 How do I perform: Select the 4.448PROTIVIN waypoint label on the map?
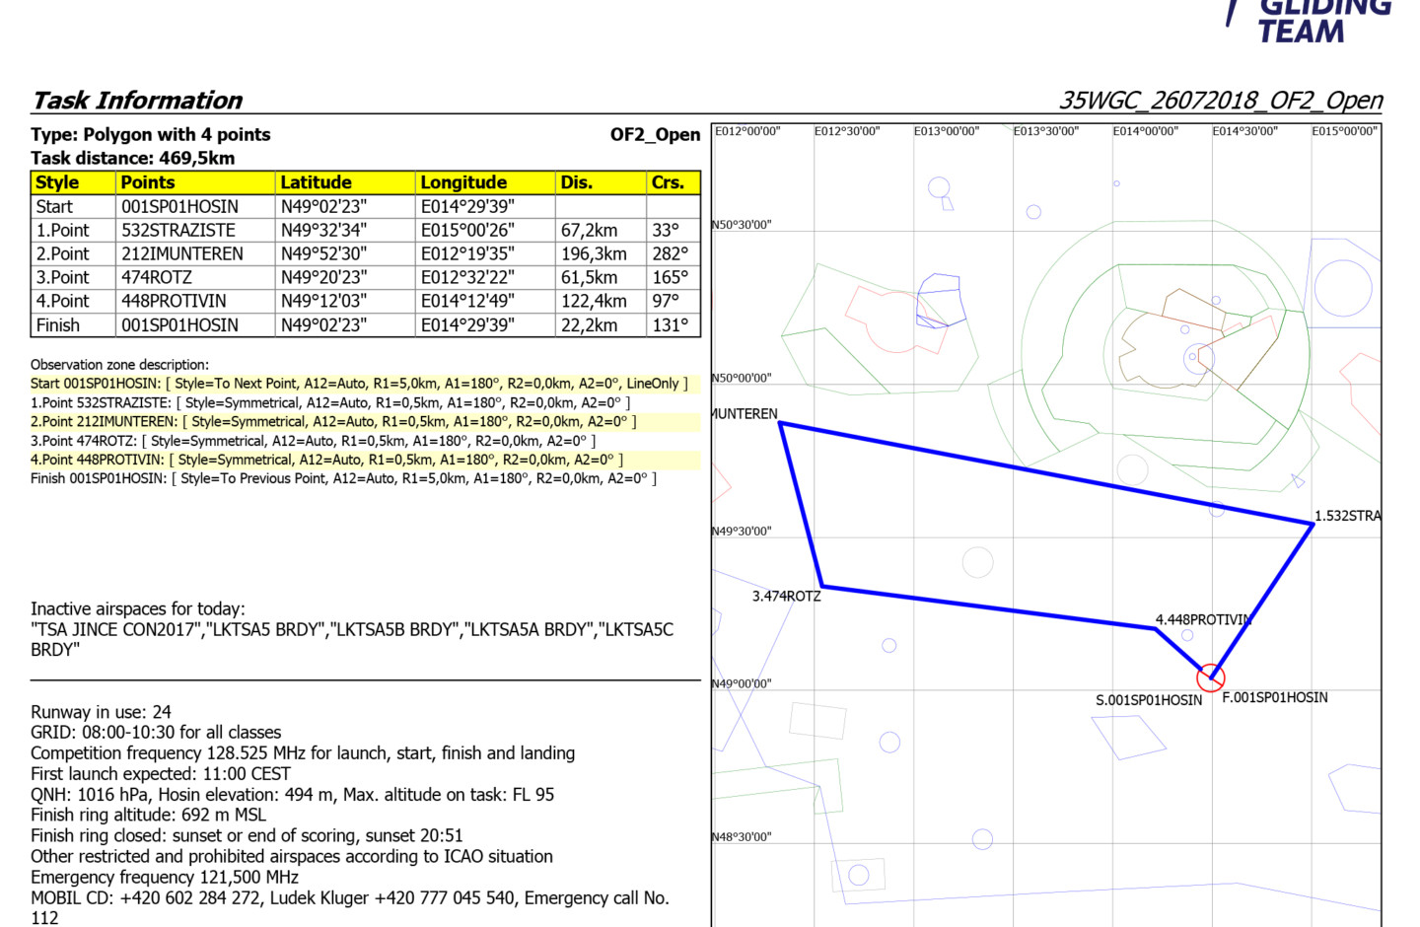point(1202,619)
